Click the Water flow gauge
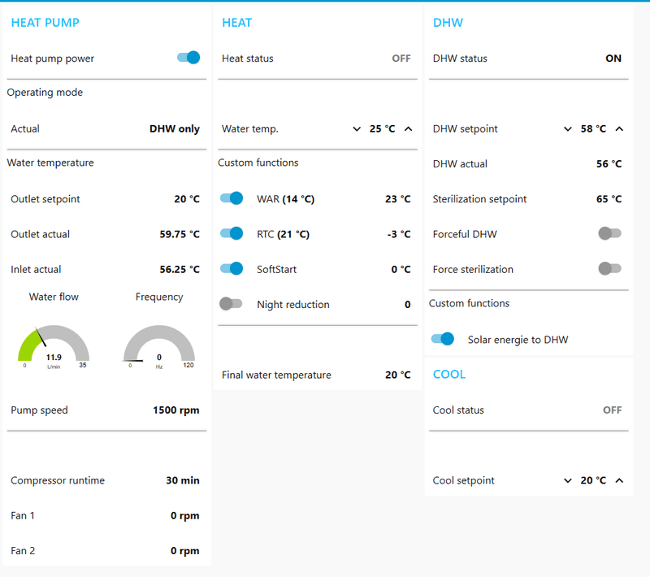 coord(54,346)
